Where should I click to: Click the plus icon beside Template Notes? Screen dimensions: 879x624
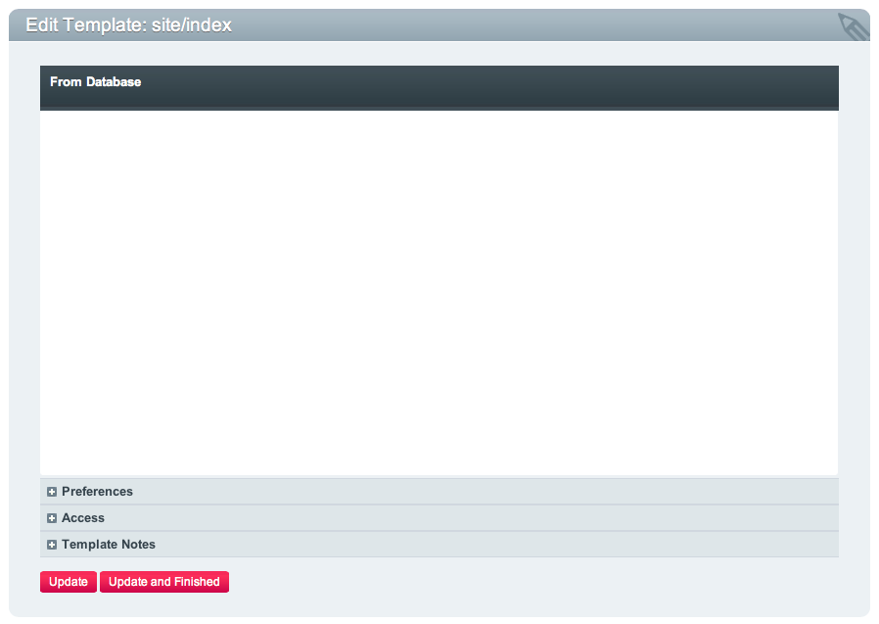pos(52,545)
